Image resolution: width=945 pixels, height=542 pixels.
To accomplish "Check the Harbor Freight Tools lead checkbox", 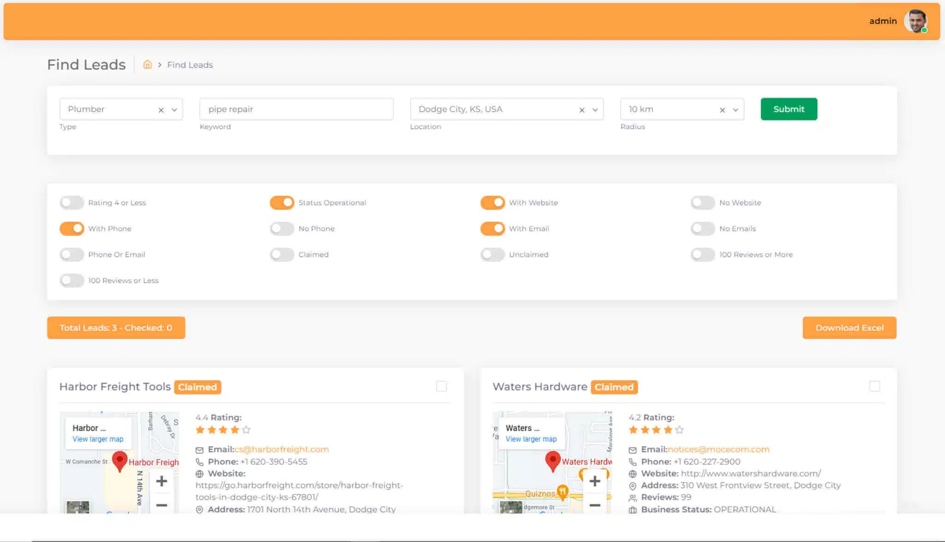I will [x=441, y=386].
